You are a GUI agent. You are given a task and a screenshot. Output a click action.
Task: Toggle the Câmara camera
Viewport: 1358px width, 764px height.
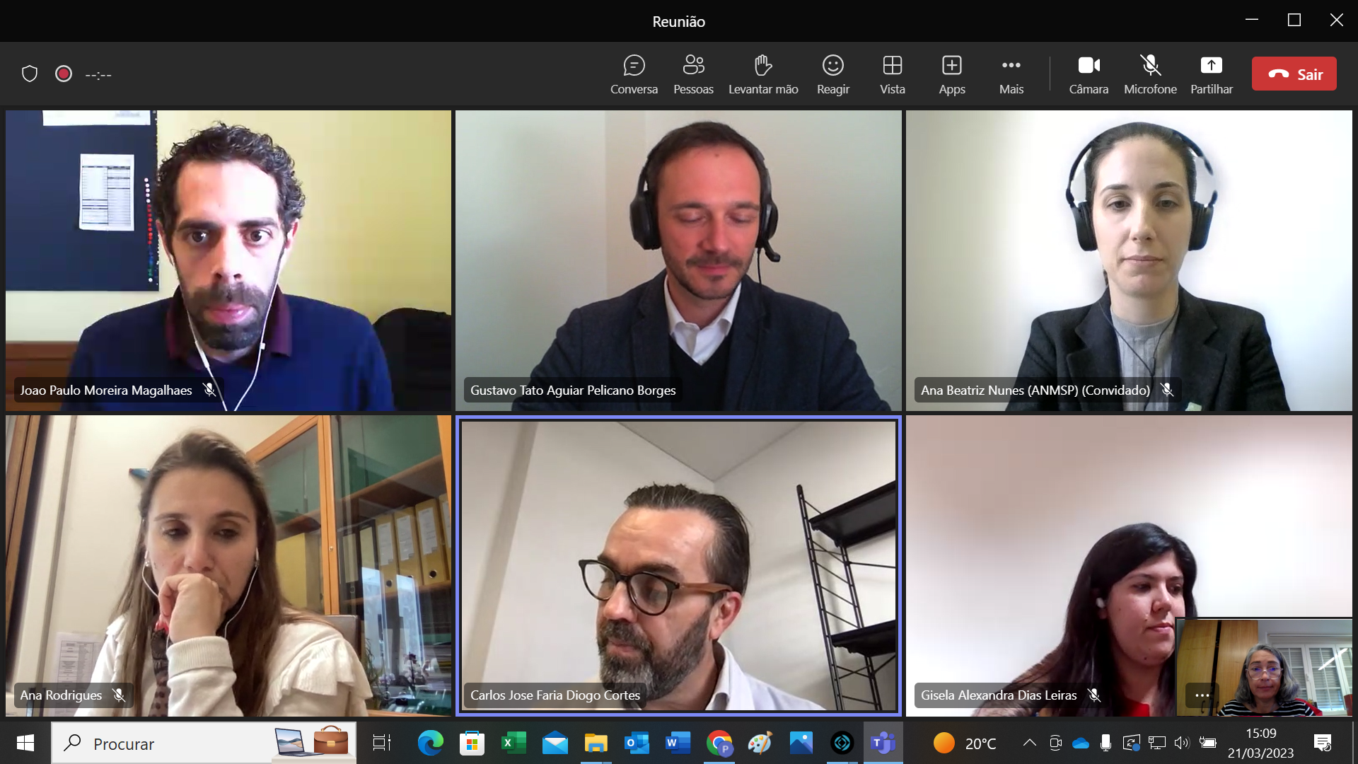[1089, 74]
